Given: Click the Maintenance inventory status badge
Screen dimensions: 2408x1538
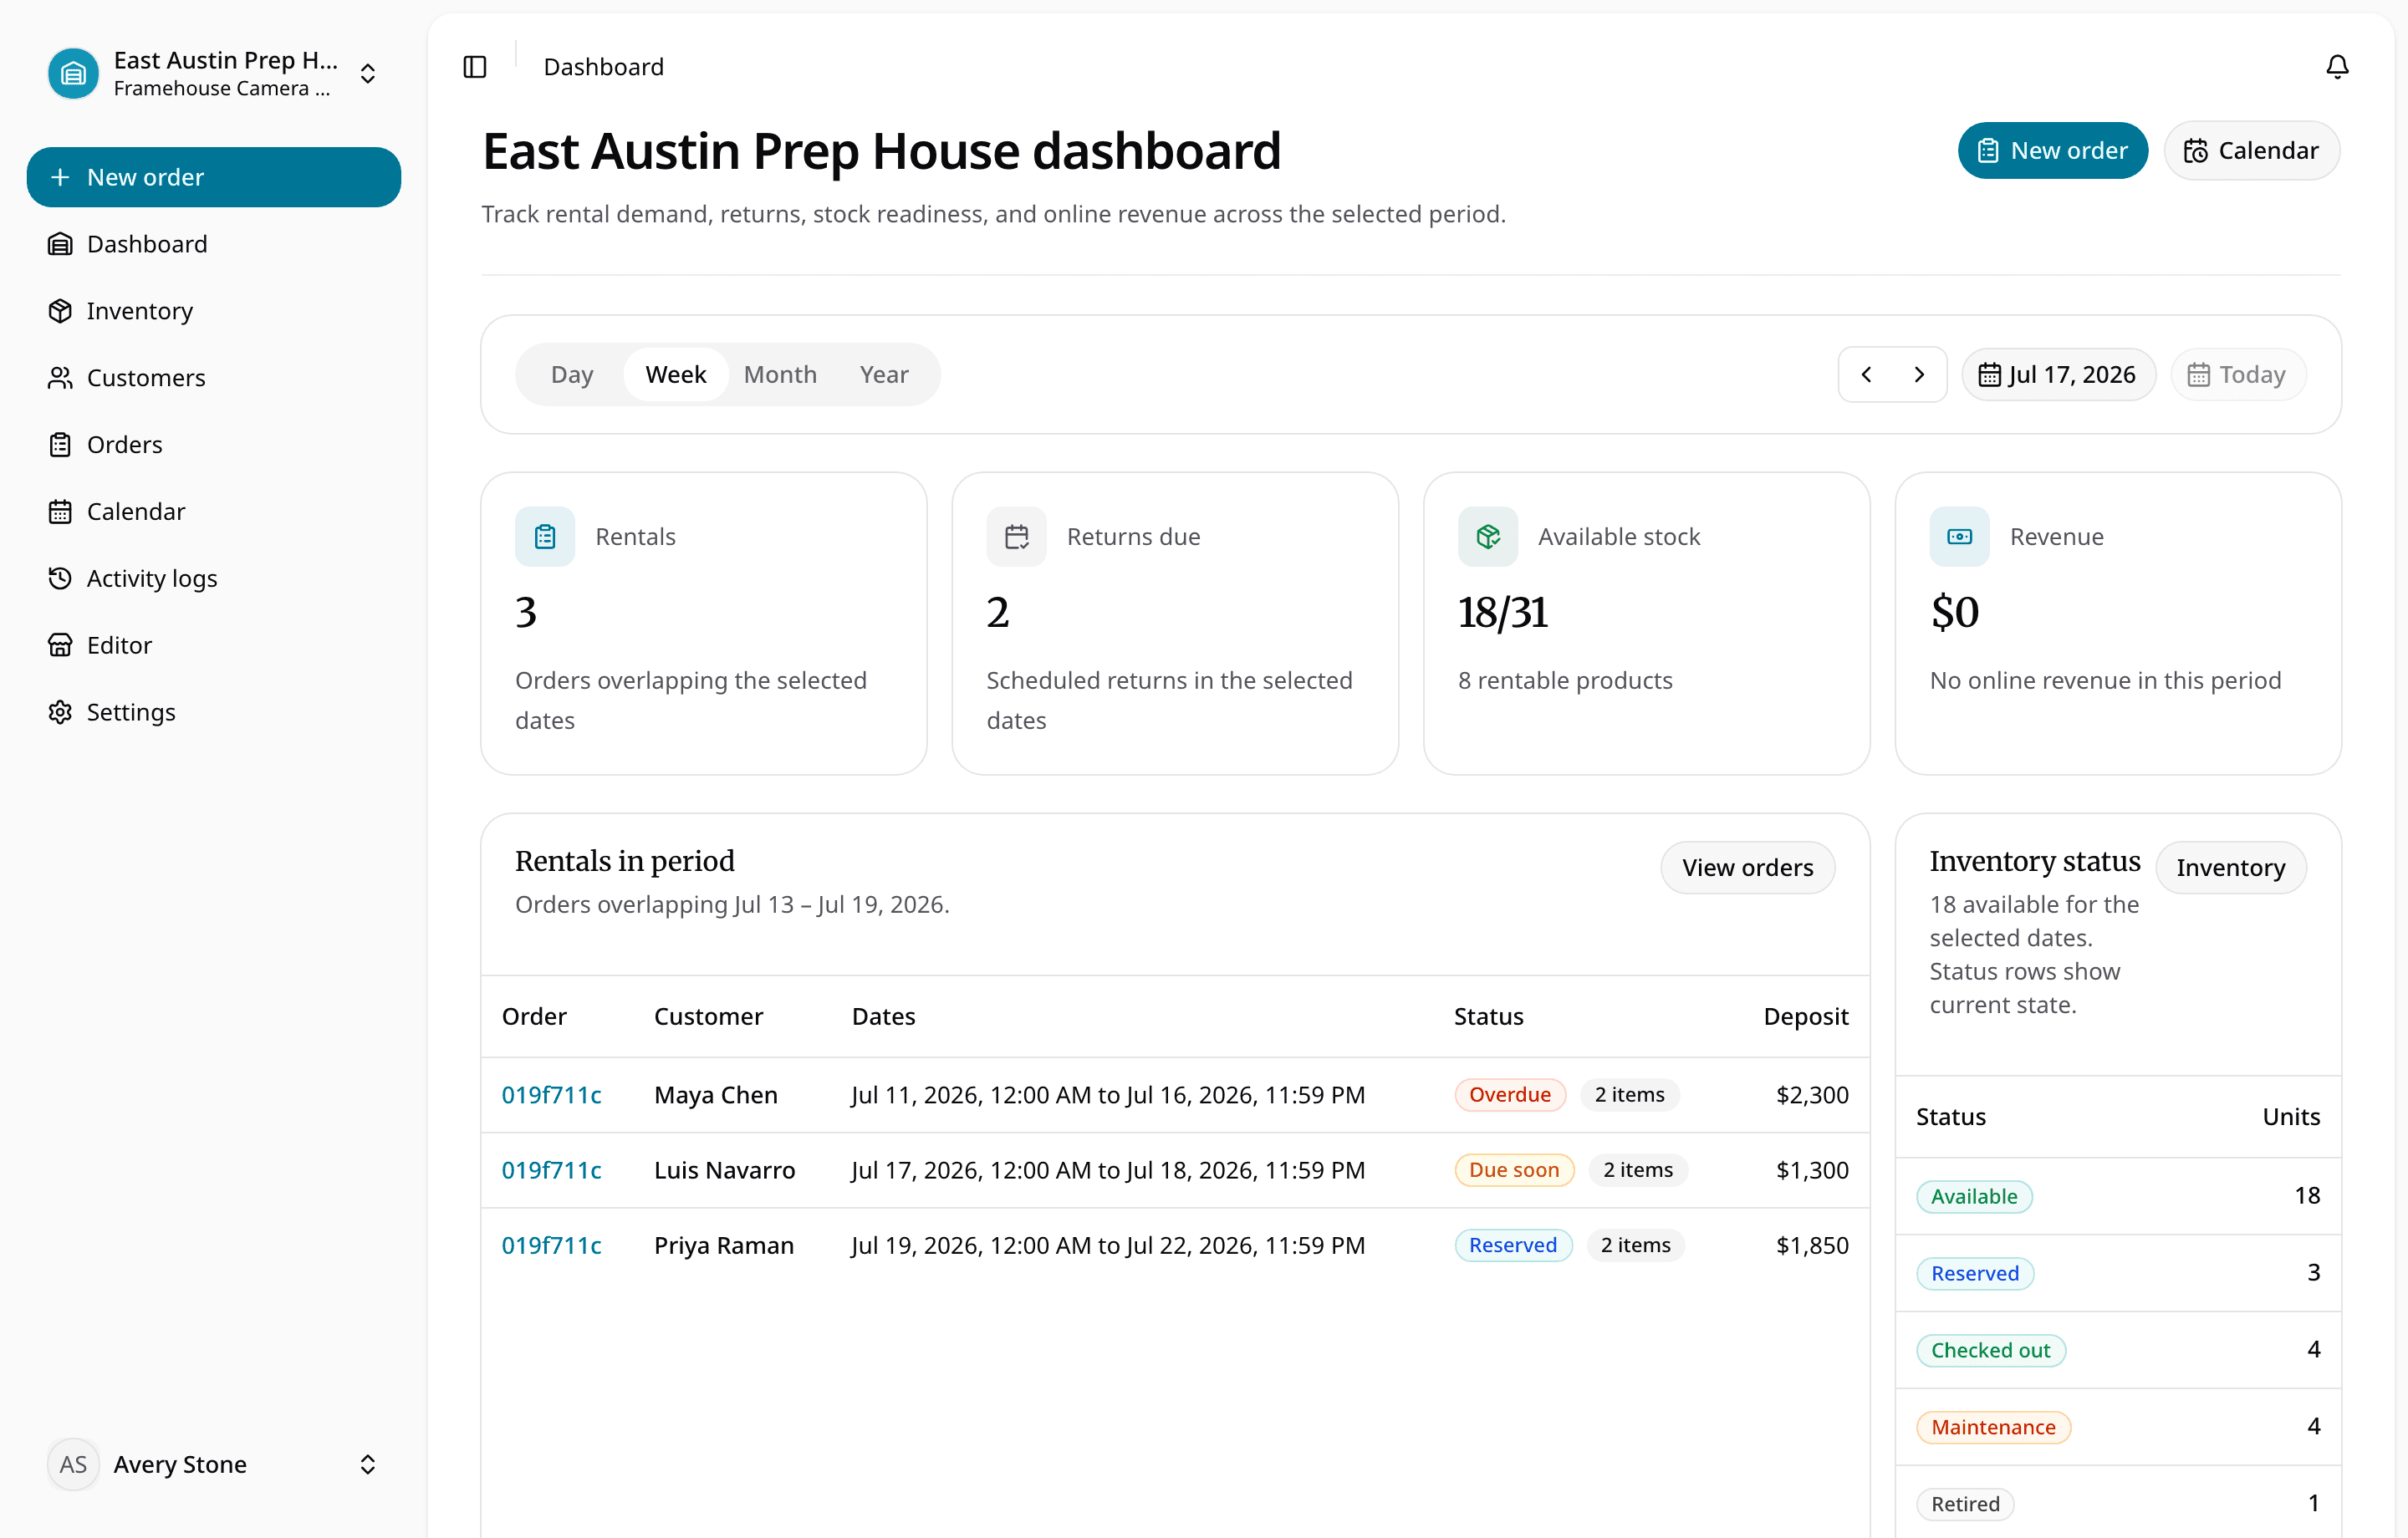Looking at the screenshot, I should coord(1993,1428).
